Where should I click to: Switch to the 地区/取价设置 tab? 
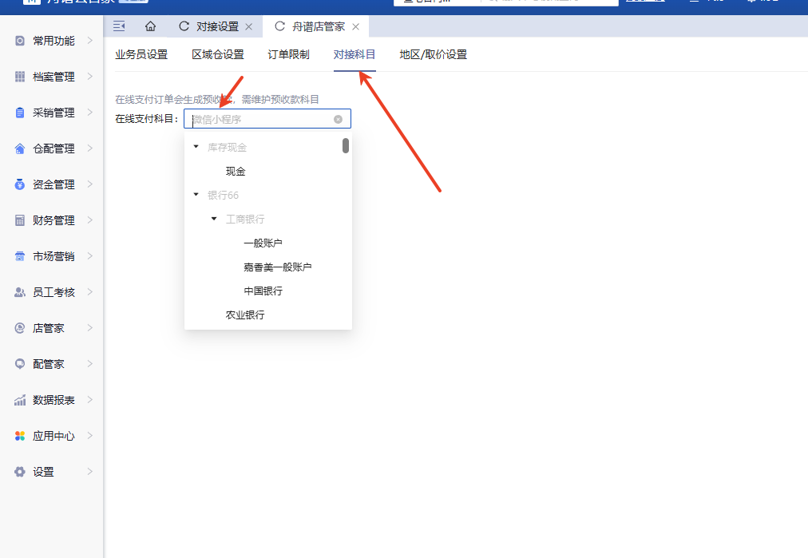pyautogui.click(x=433, y=55)
